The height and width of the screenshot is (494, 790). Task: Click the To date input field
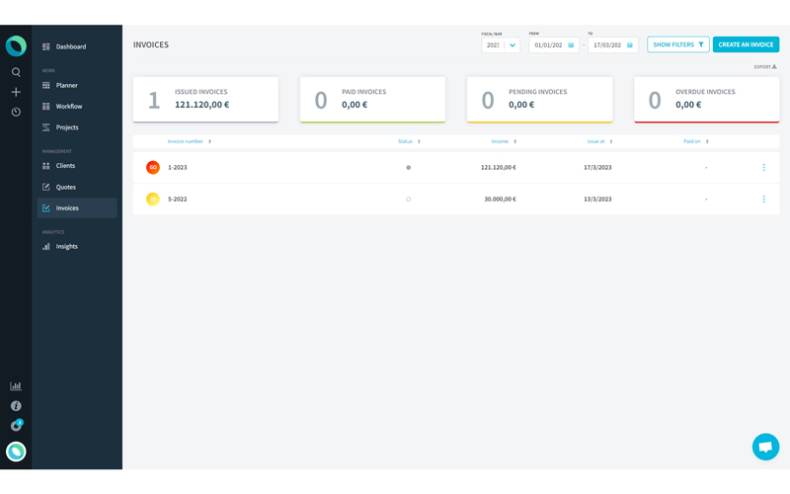pyautogui.click(x=612, y=44)
